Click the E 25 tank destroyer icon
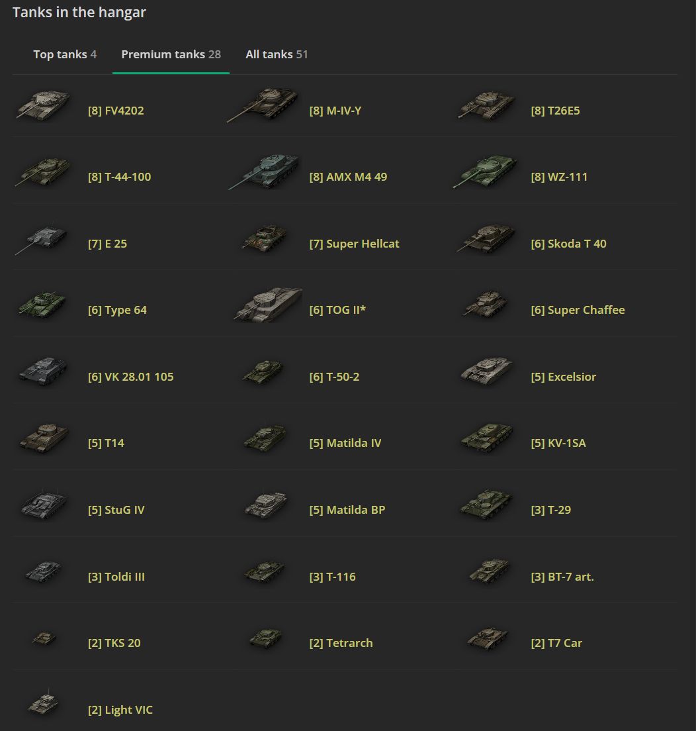This screenshot has width=696, height=731. 41,240
